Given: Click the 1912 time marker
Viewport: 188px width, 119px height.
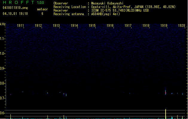Looking at the screenshot, I should coord(38,26).
